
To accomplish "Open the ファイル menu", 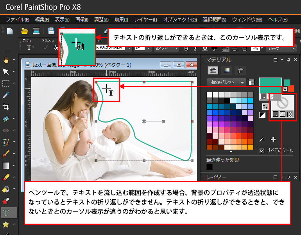I will (x=18, y=20).
